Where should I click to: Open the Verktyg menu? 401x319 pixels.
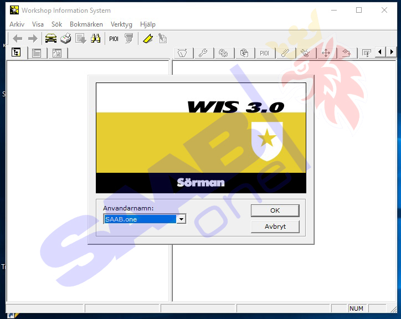coord(121,24)
